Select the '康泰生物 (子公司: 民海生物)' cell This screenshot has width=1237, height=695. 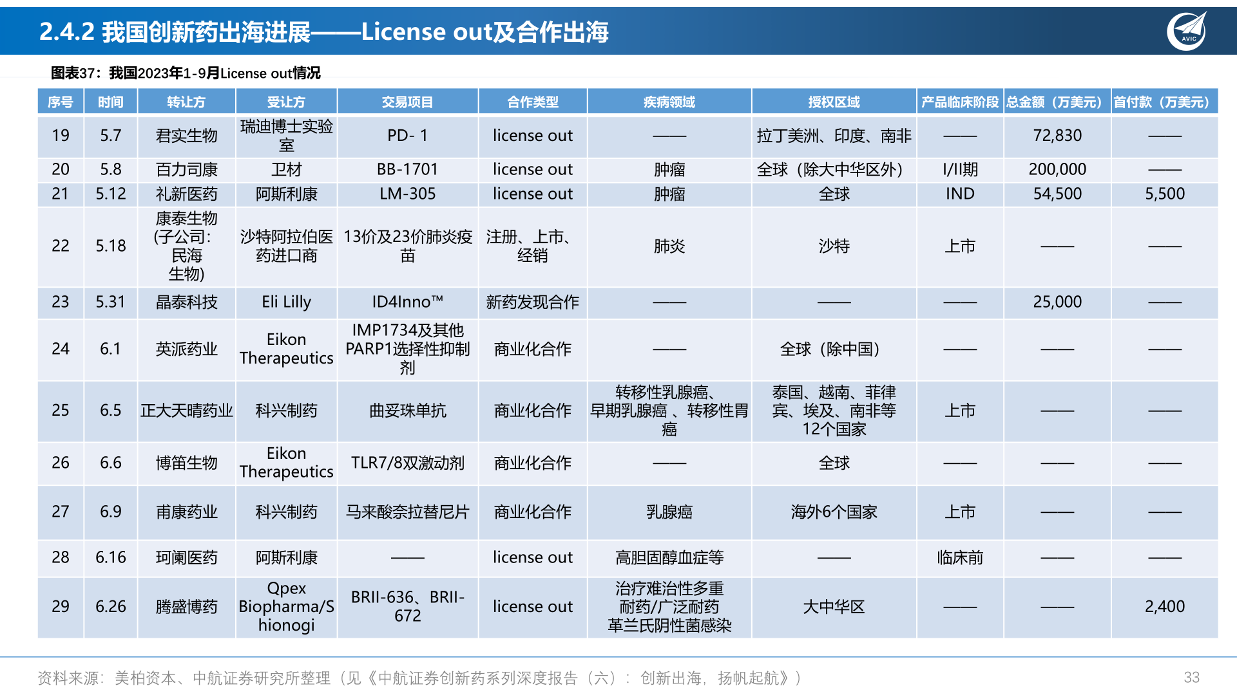[186, 246]
